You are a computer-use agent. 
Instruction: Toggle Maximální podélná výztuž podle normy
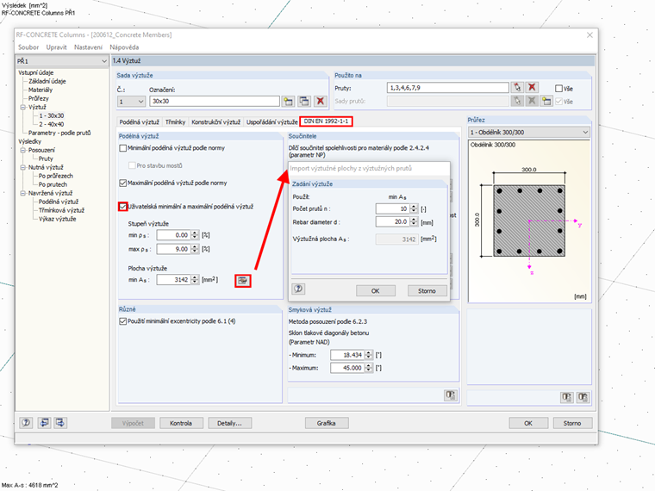point(122,183)
